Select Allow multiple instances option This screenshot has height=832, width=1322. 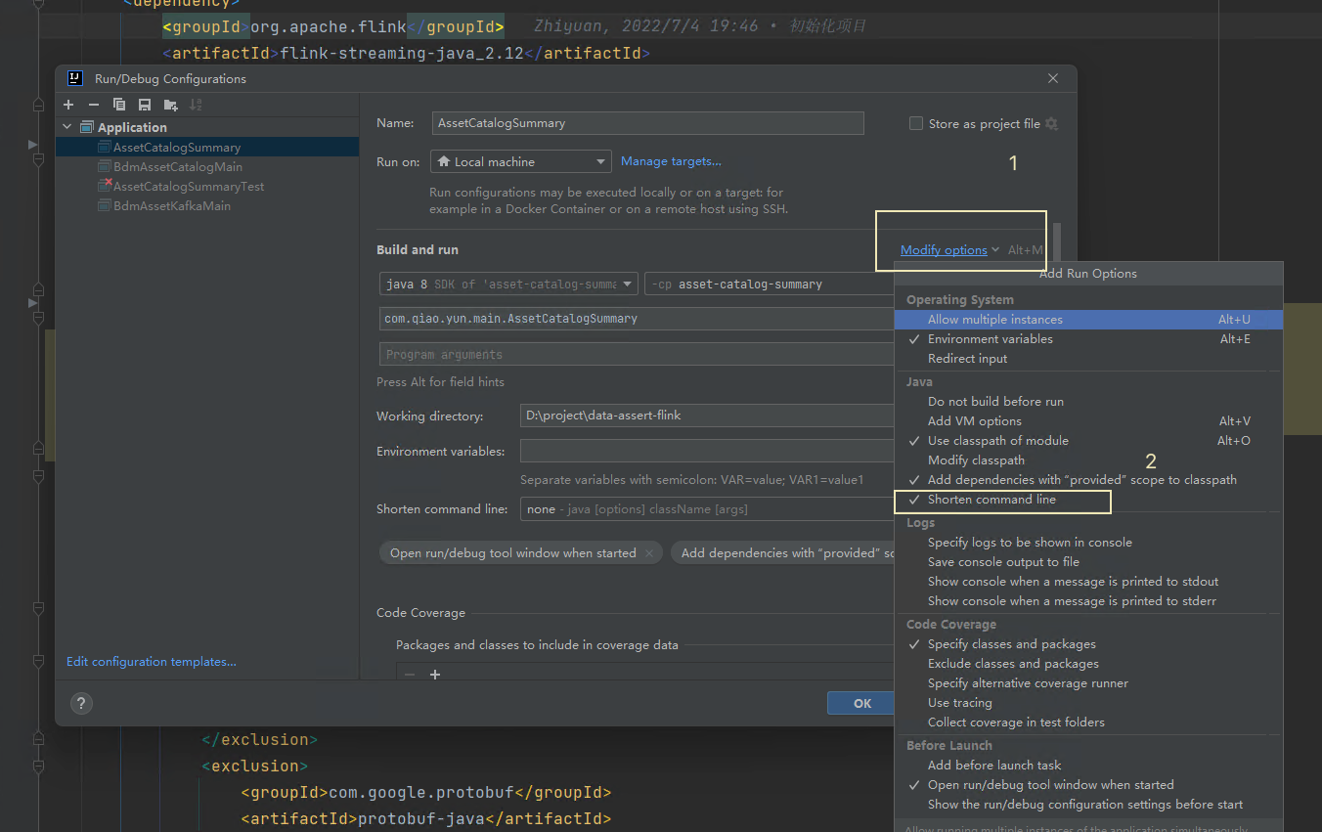pyautogui.click(x=995, y=319)
